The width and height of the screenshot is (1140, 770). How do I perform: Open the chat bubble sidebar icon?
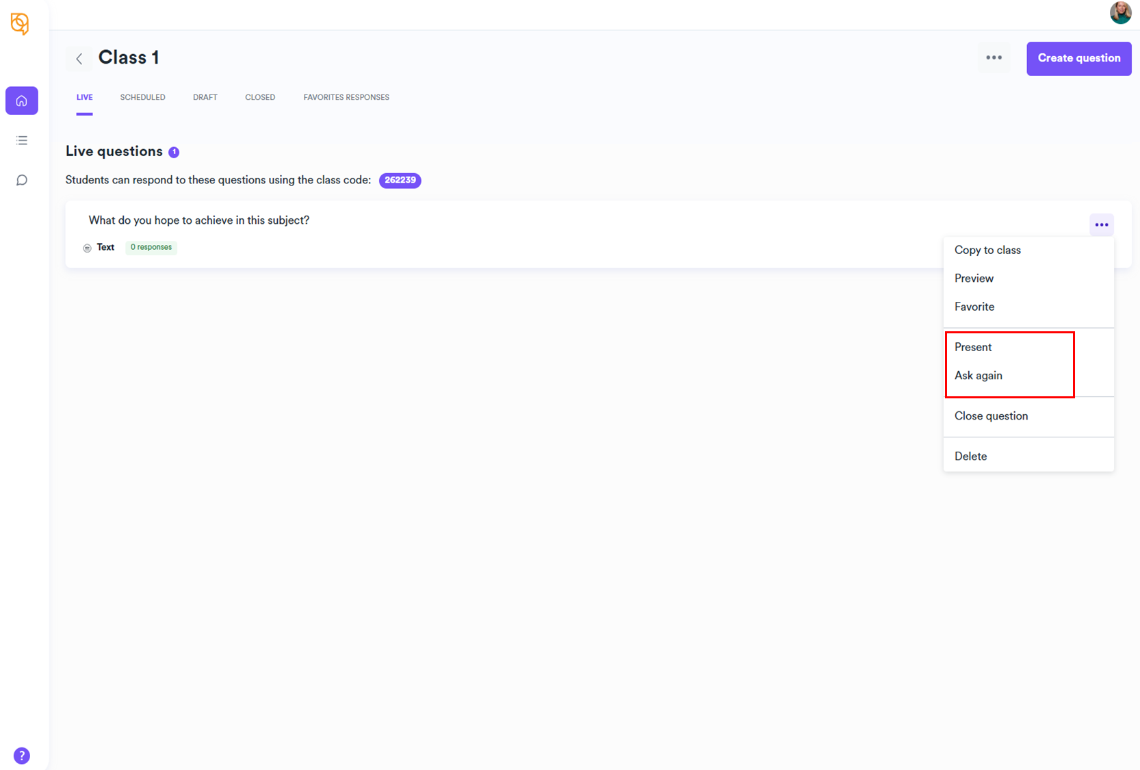22,180
